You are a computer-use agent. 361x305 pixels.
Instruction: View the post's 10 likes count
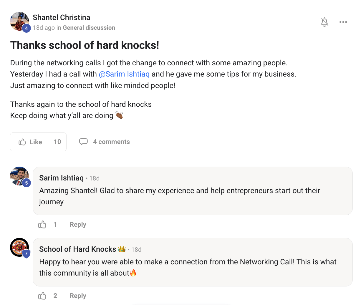(57, 142)
